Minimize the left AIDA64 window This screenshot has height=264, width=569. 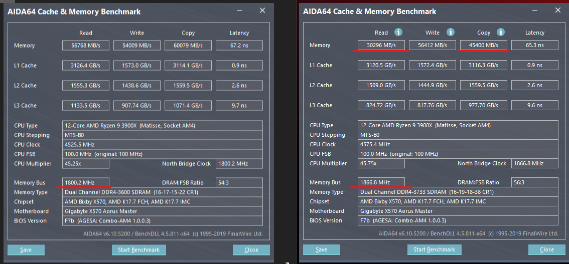[x=239, y=11]
